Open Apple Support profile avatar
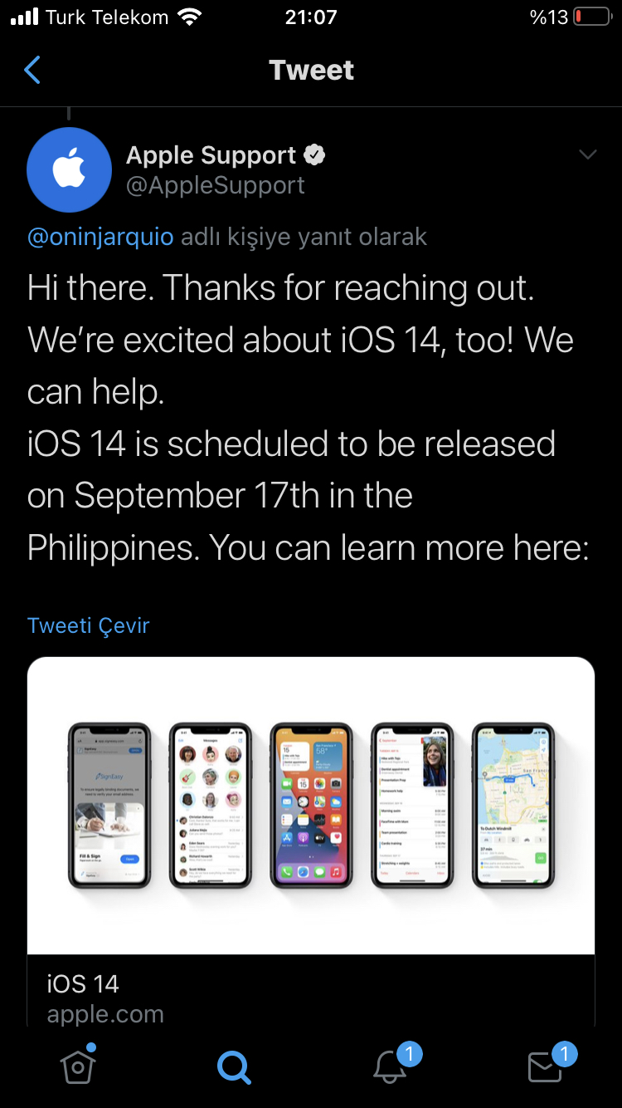Image resolution: width=622 pixels, height=1108 pixels. (x=70, y=170)
